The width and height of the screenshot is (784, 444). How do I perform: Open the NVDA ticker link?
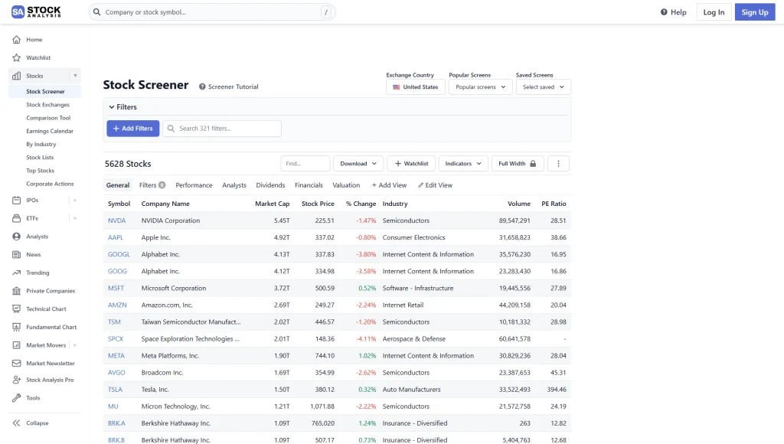coord(117,220)
